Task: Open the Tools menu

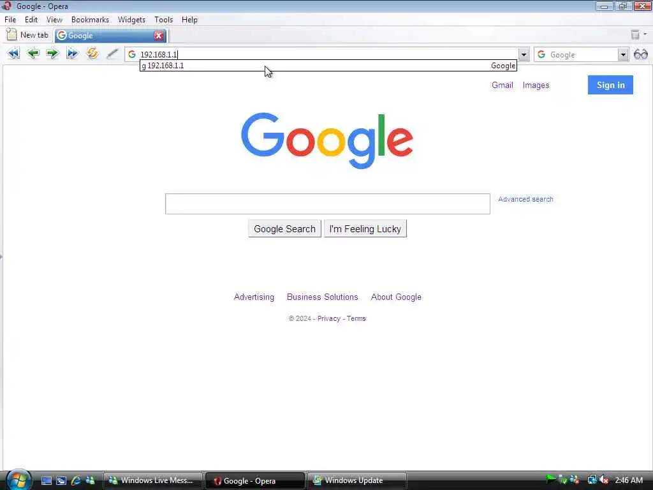Action: 163,20
